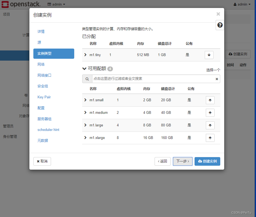Cancel instance creation with 取消

pyautogui.click(x=42, y=161)
